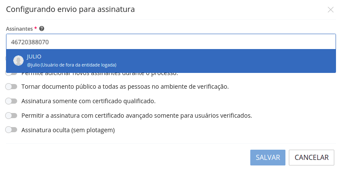Click the help icon beside Assinantes
This screenshot has height=171, width=342.
42,29
